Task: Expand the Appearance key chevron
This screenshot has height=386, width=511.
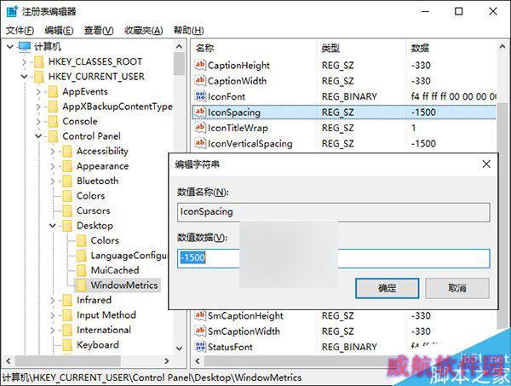Action: (x=53, y=166)
